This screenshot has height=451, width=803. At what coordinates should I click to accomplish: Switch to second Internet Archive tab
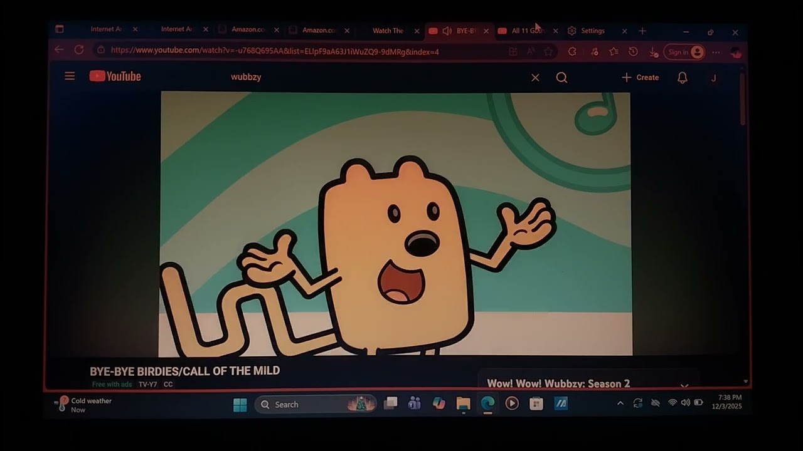pyautogui.click(x=179, y=29)
